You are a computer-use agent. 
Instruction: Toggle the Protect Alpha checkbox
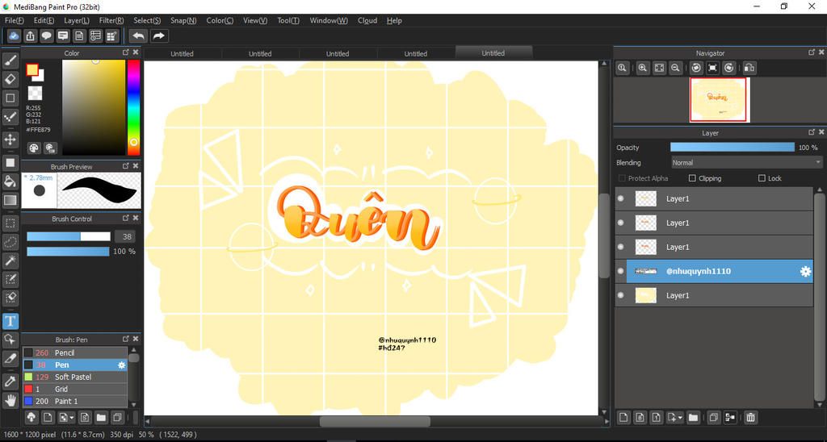click(622, 178)
